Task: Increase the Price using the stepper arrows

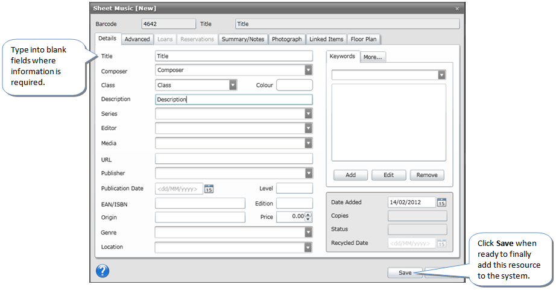Action: pos(309,215)
